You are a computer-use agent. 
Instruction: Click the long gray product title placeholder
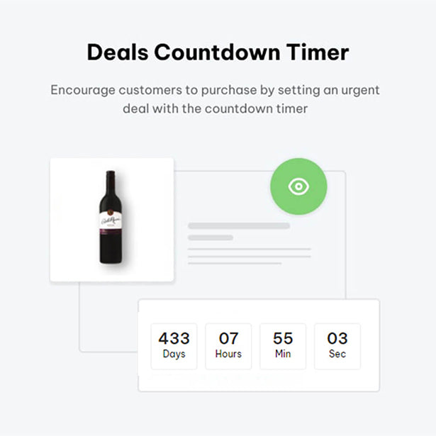(239, 225)
